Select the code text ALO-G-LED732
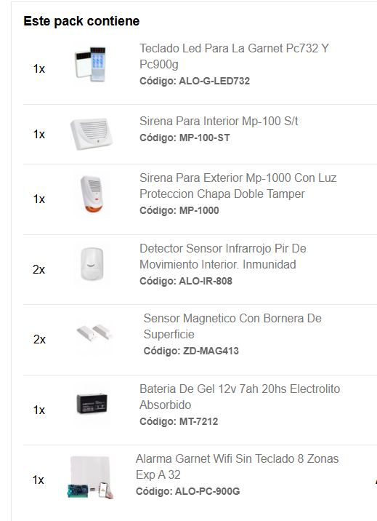 [214, 81]
